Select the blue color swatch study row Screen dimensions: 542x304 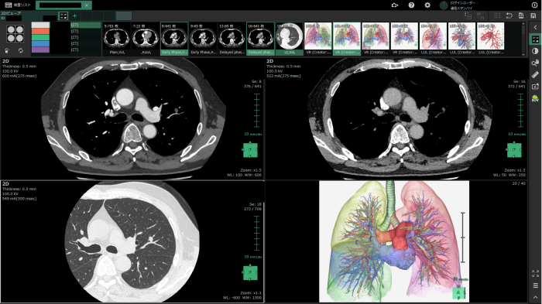[40, 43]
